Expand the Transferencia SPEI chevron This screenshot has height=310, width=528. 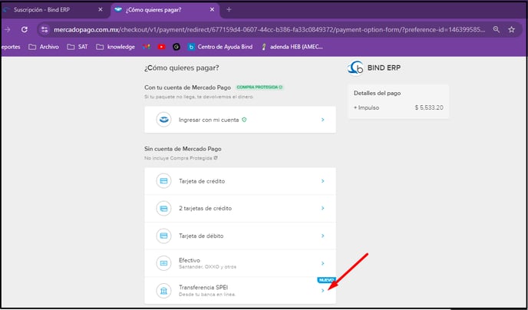322,291
